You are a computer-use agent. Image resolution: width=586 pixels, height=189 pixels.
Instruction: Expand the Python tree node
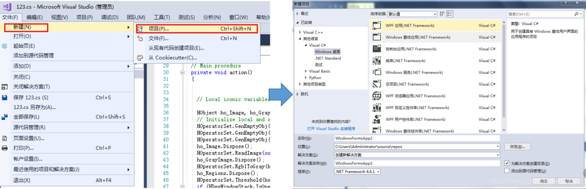(306, 78)
